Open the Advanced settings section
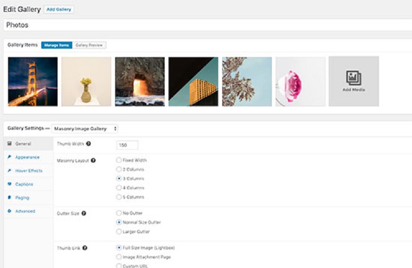The width and height of the screenshot is (412, 268). [25, 211]
